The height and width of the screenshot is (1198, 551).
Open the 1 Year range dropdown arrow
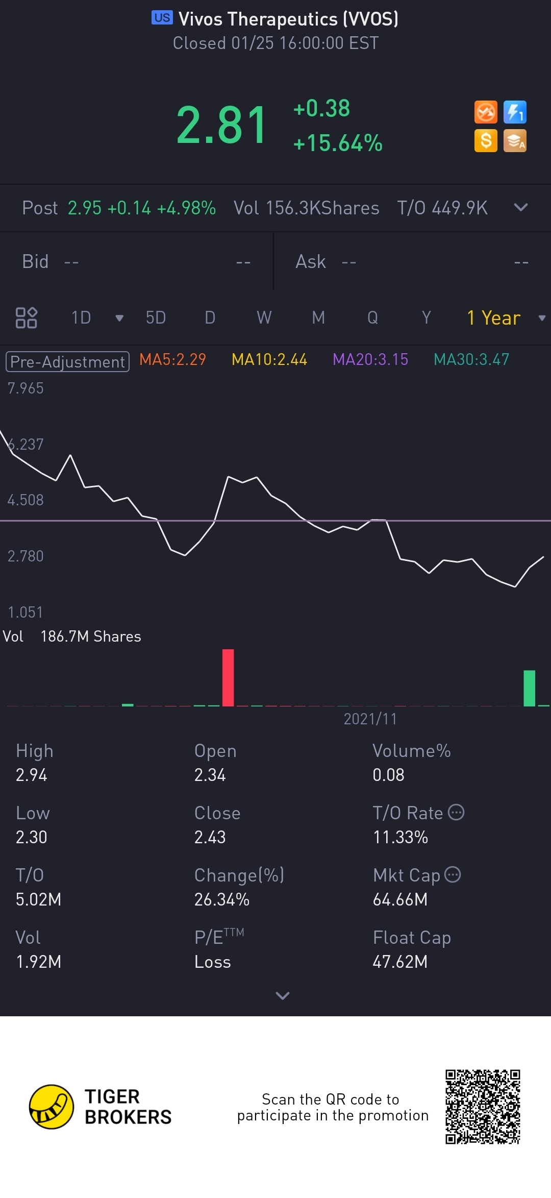click(542, 318)
